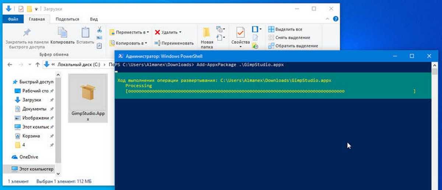Screen dimensions: 442x190
Task: Click the Свойства checkmark icon
Action: pyautogui.click(x=241, y=33)
